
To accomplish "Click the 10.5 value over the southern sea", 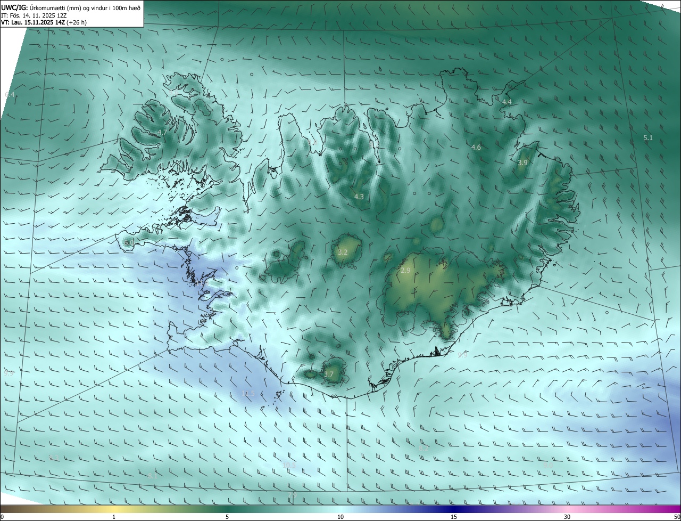I will [x=289, y=465].
